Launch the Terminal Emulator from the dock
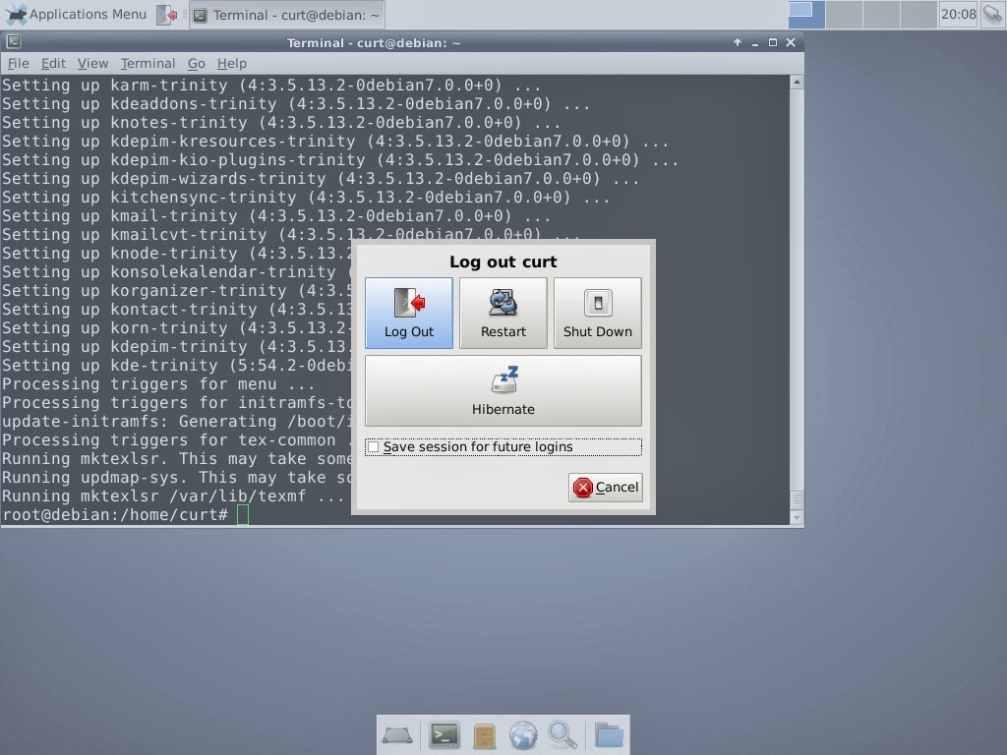Screen dimensions: 1007x755 [x=444, y=734]
